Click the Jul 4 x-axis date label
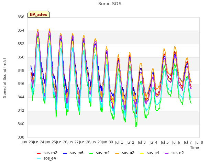220x165 pixels. click(153, 143)
